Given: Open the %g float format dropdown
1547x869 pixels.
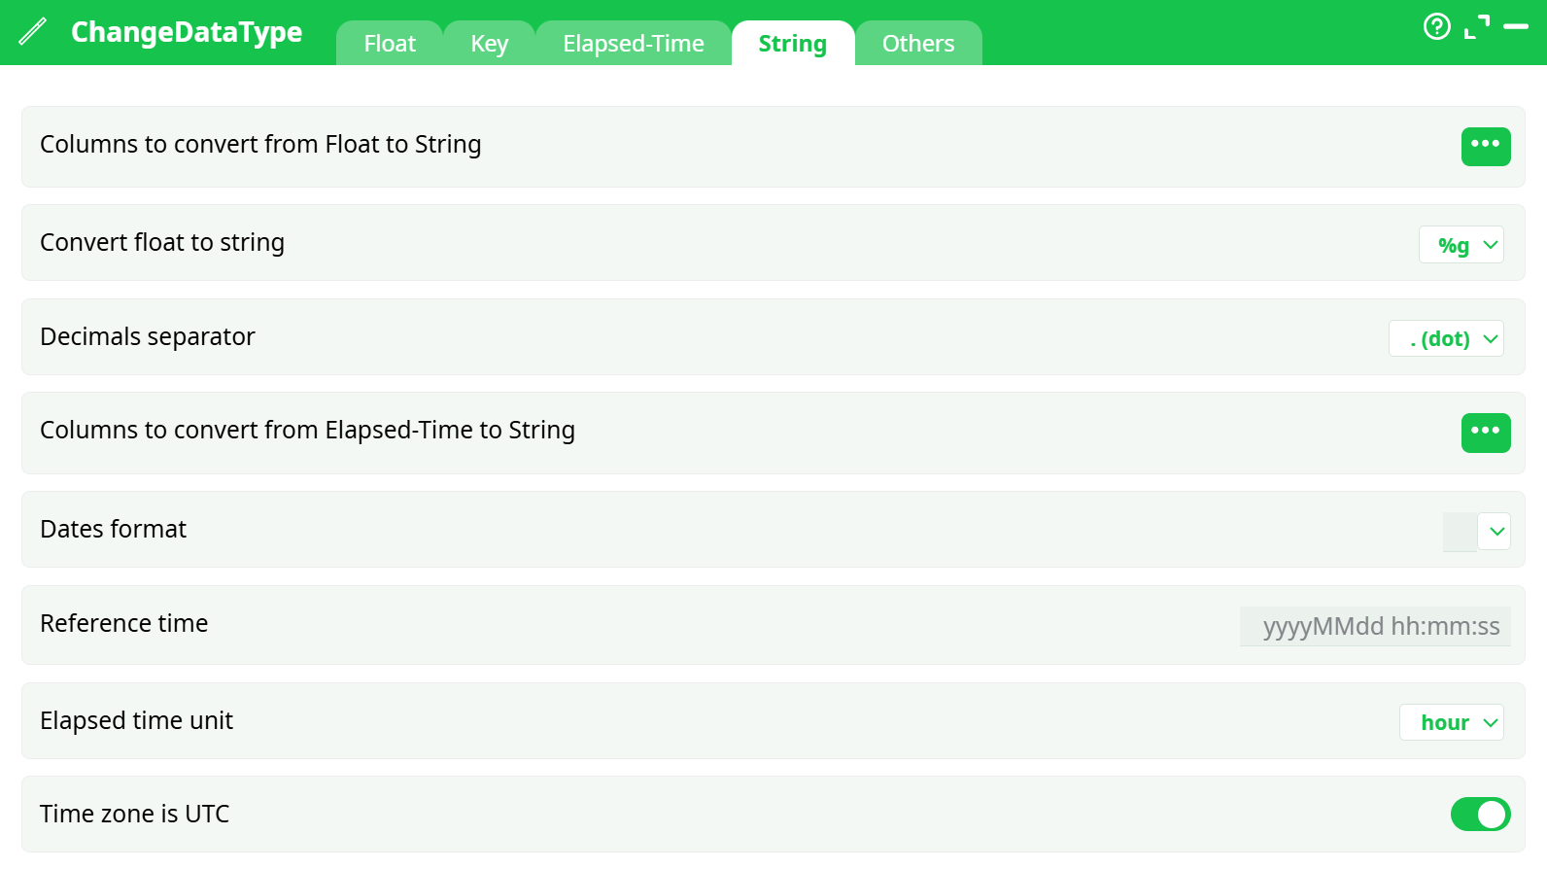Looking at the screenshot, I should [x=1461, y=244].
